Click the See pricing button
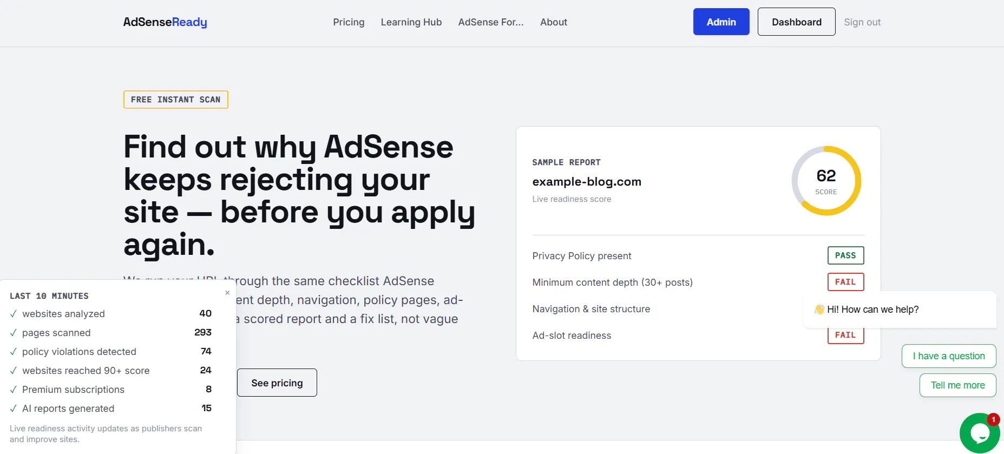The image size is (1004, 454). pyautogui.click(x=277, y=383)
